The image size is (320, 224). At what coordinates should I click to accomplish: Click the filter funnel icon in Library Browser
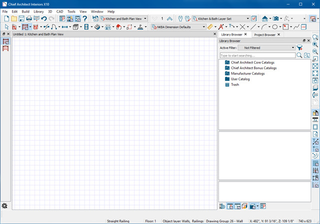pyautogui.click(x=299, y=47)
